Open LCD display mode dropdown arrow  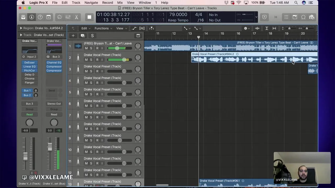coord(256,17)
